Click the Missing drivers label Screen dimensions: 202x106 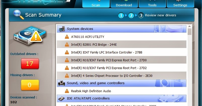[x=22, y=75]
